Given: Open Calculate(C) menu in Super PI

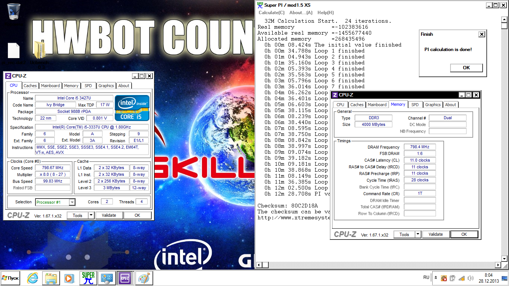Looking at the screenshot, I should coord(272,13).
